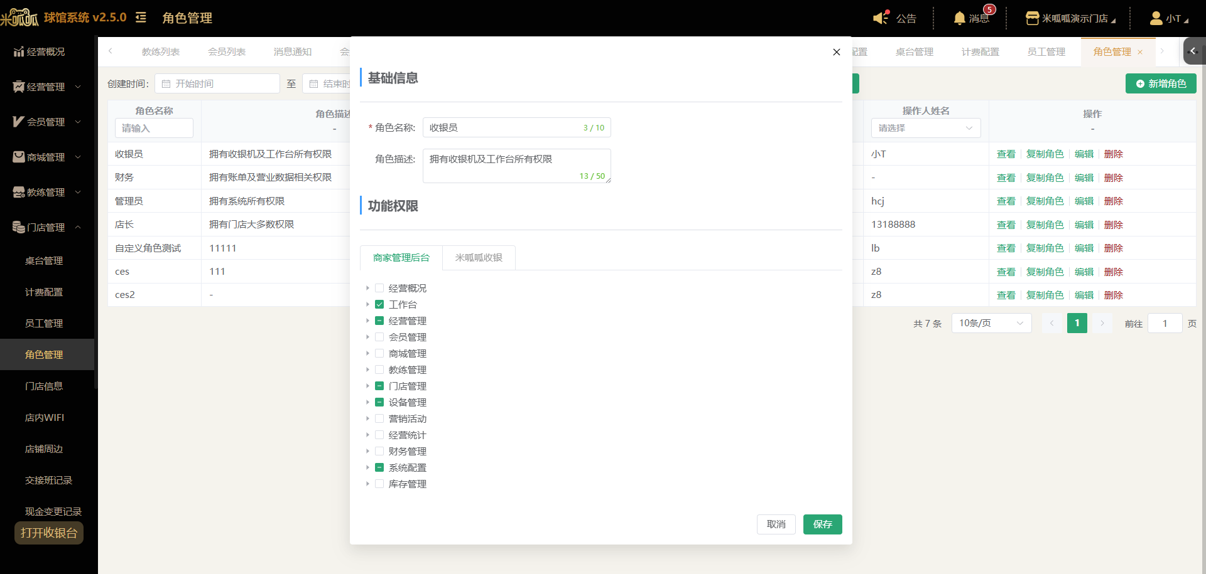Go to the next page arrow in pagination
1206x574 pixels.
[x=1102, y=323]
